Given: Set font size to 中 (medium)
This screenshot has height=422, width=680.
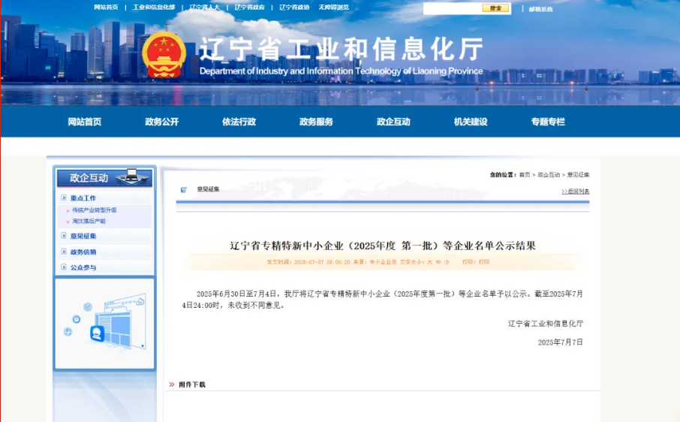Looking at the screenshot, I should [x=438, y=262].
